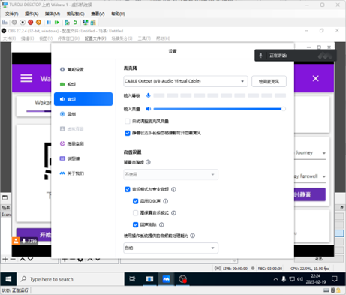Click the taskbar clock showing 22:24
This screenshot has width=346, height=295.
point(316,279)
